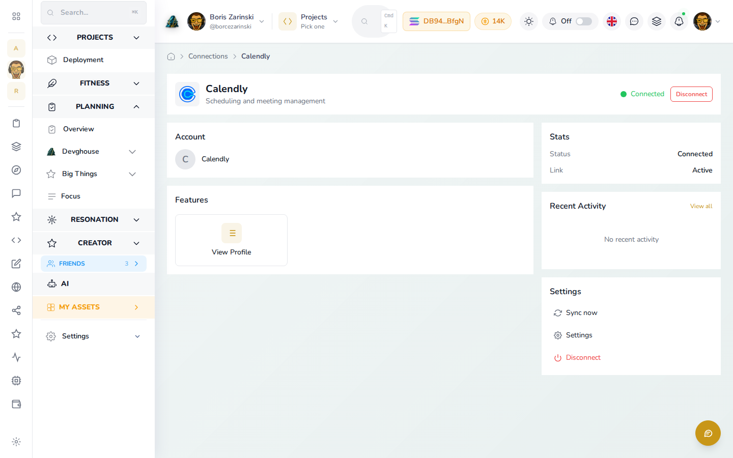Open the messages icon in top bar
The height and width of the screenshot is (458, 733).
point(634,21)
